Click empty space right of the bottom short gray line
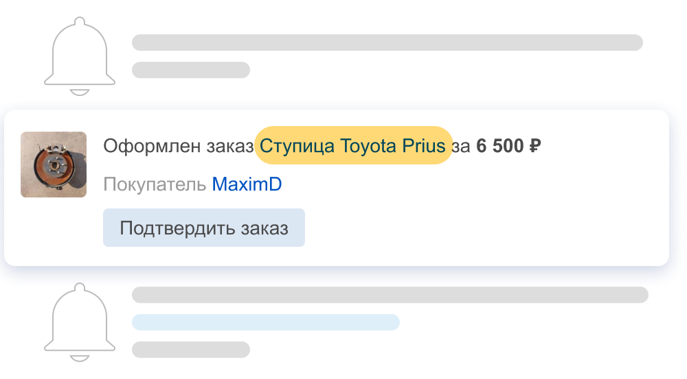This screenshot has height=379, width=687. (x=447, y=350)
